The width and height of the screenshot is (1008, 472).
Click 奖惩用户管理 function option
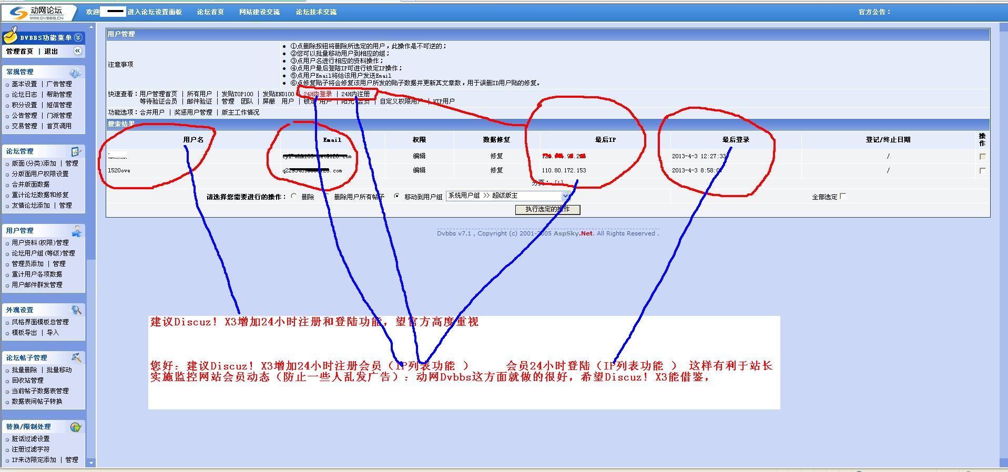[193, 112]
